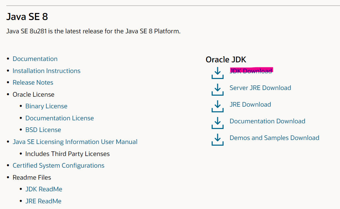340x209 pixels.
Task: Click the download icon beside Documentation Download
Action: [217, 123]
